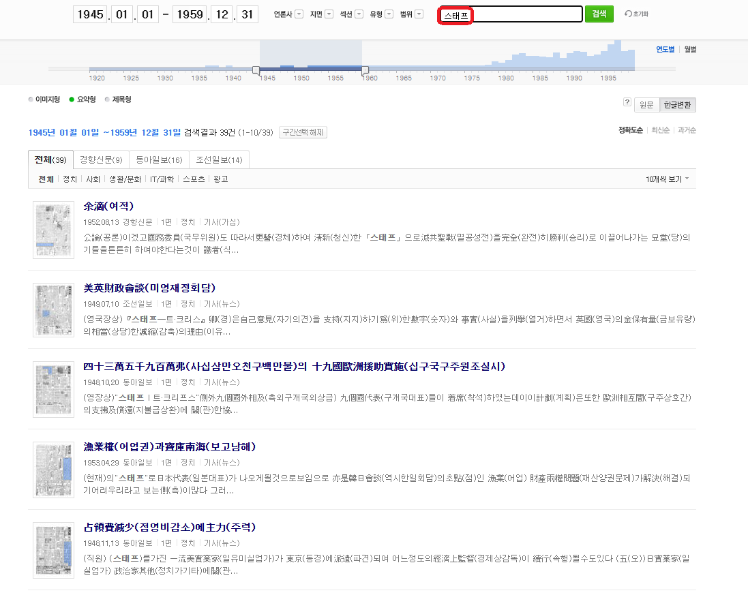The image size is (748, 595).
Task: Open article 美英財政會談(미영재정회담) link
Action: click(149, 288)
